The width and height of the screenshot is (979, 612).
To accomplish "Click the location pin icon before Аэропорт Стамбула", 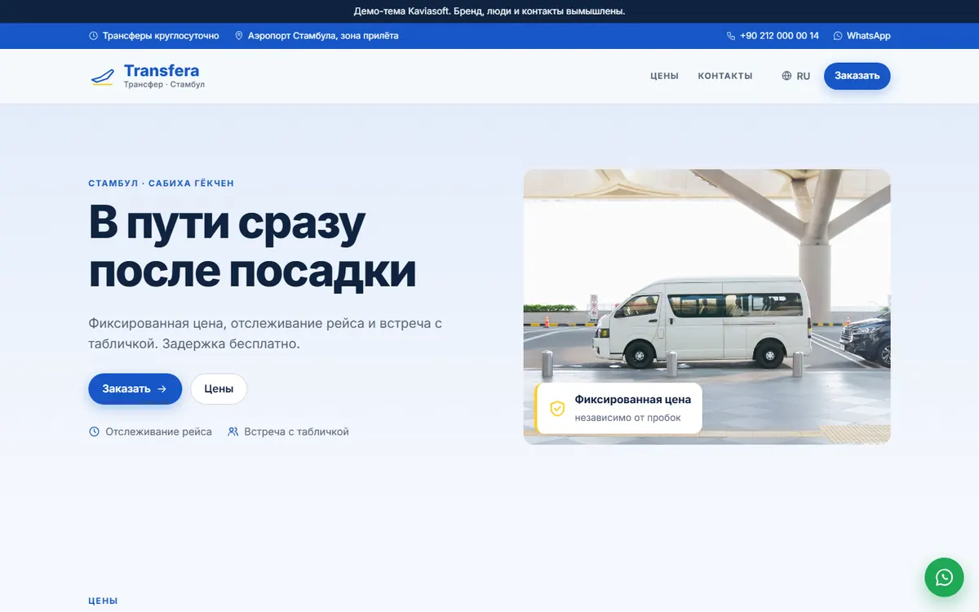I will [239, 36].
